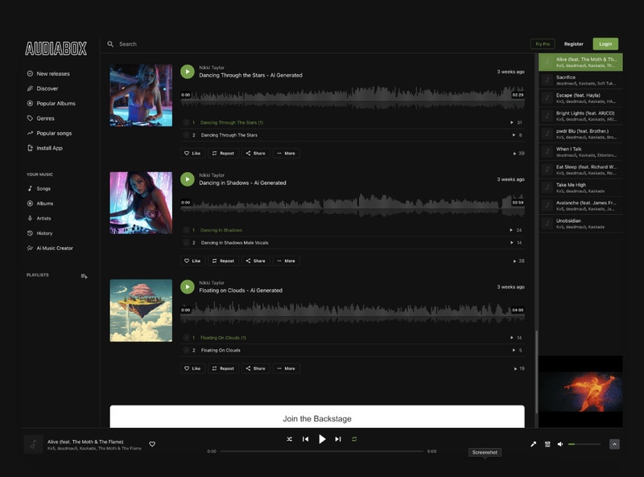The width and height of the screenshot is (644, 477).
Task: Click the add playlist icon
Action: 84,276
